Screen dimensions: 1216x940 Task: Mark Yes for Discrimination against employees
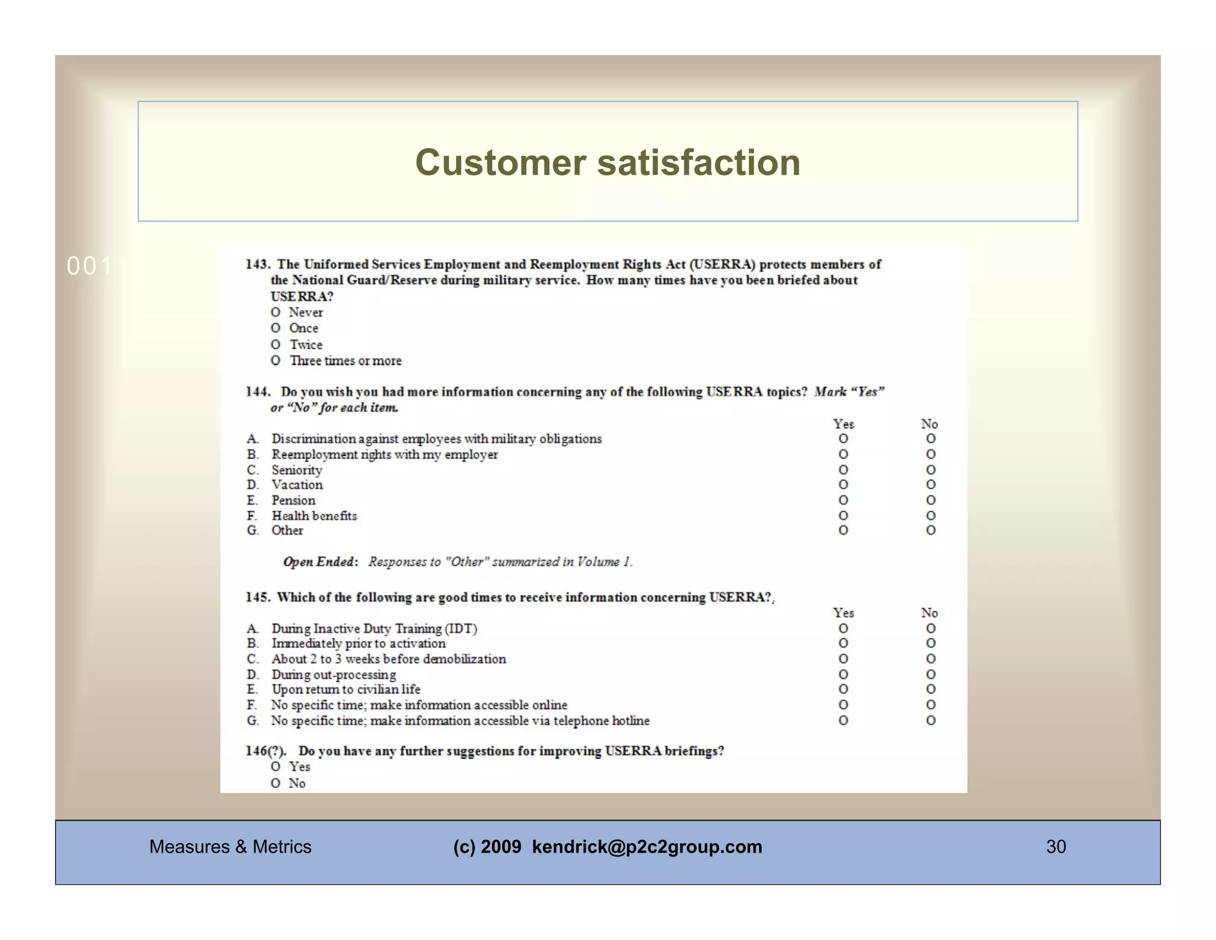[x=843, y=439]
